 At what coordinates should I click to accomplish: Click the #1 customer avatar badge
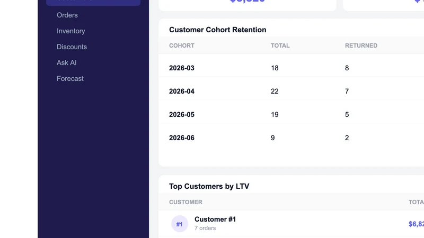coord(180,224)
